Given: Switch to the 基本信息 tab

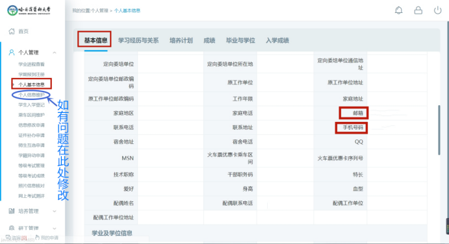Looking at the screenshot, I should (x=96, y=40).
